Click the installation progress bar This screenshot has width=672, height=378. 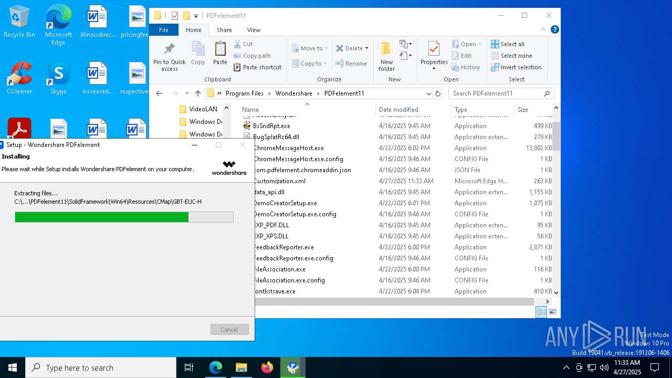[x=124, y=217]
